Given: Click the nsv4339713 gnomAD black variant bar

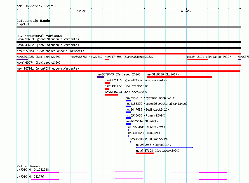Looking at the screenshot, I should click(x=129, y=42).
